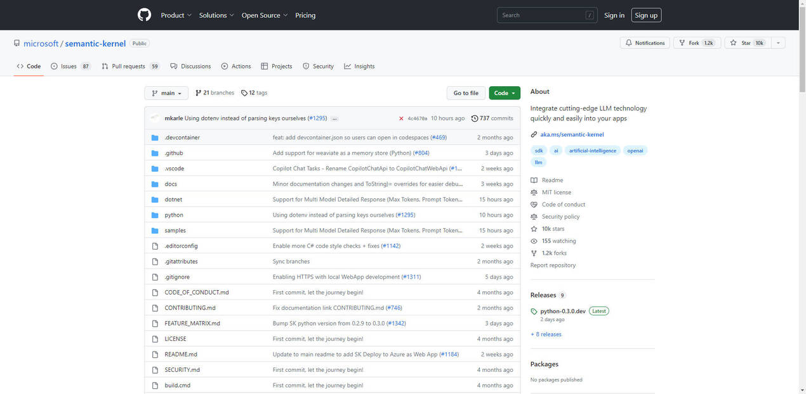The height and width of the screenshot is (394, 806).
Task: Click the tag icon next to 12 tags
Action: [x=244, y=93]
